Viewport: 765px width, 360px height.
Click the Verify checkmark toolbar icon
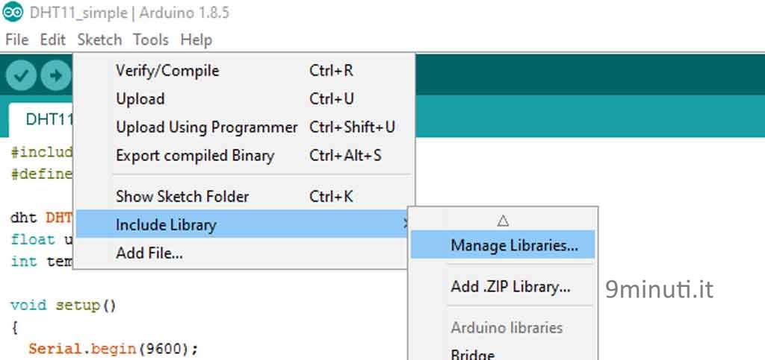pyautogui.click(x=21, y=75)
